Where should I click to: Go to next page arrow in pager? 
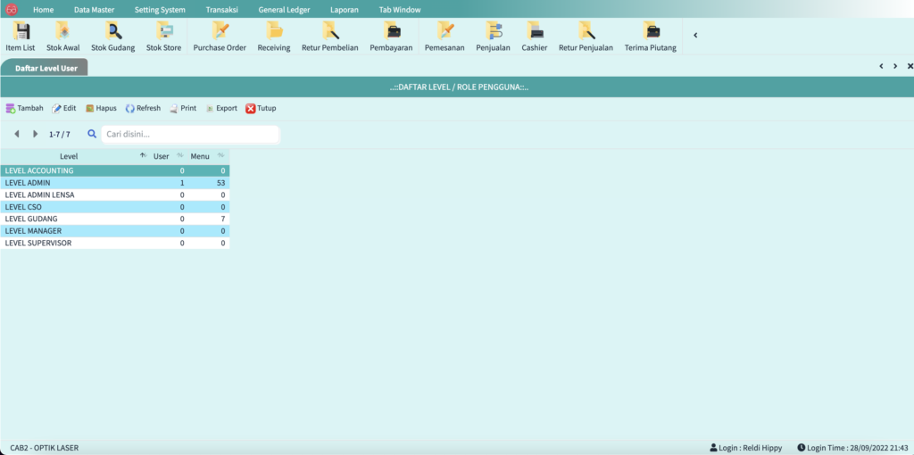point(36,134)
